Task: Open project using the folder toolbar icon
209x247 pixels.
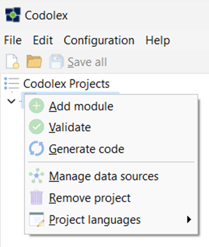Action: click(34, 62)
